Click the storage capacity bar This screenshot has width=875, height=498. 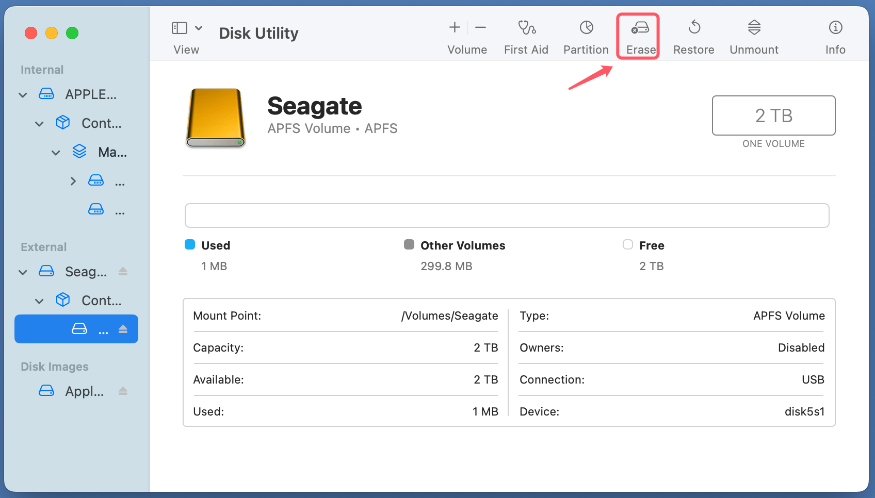point(507,215)
